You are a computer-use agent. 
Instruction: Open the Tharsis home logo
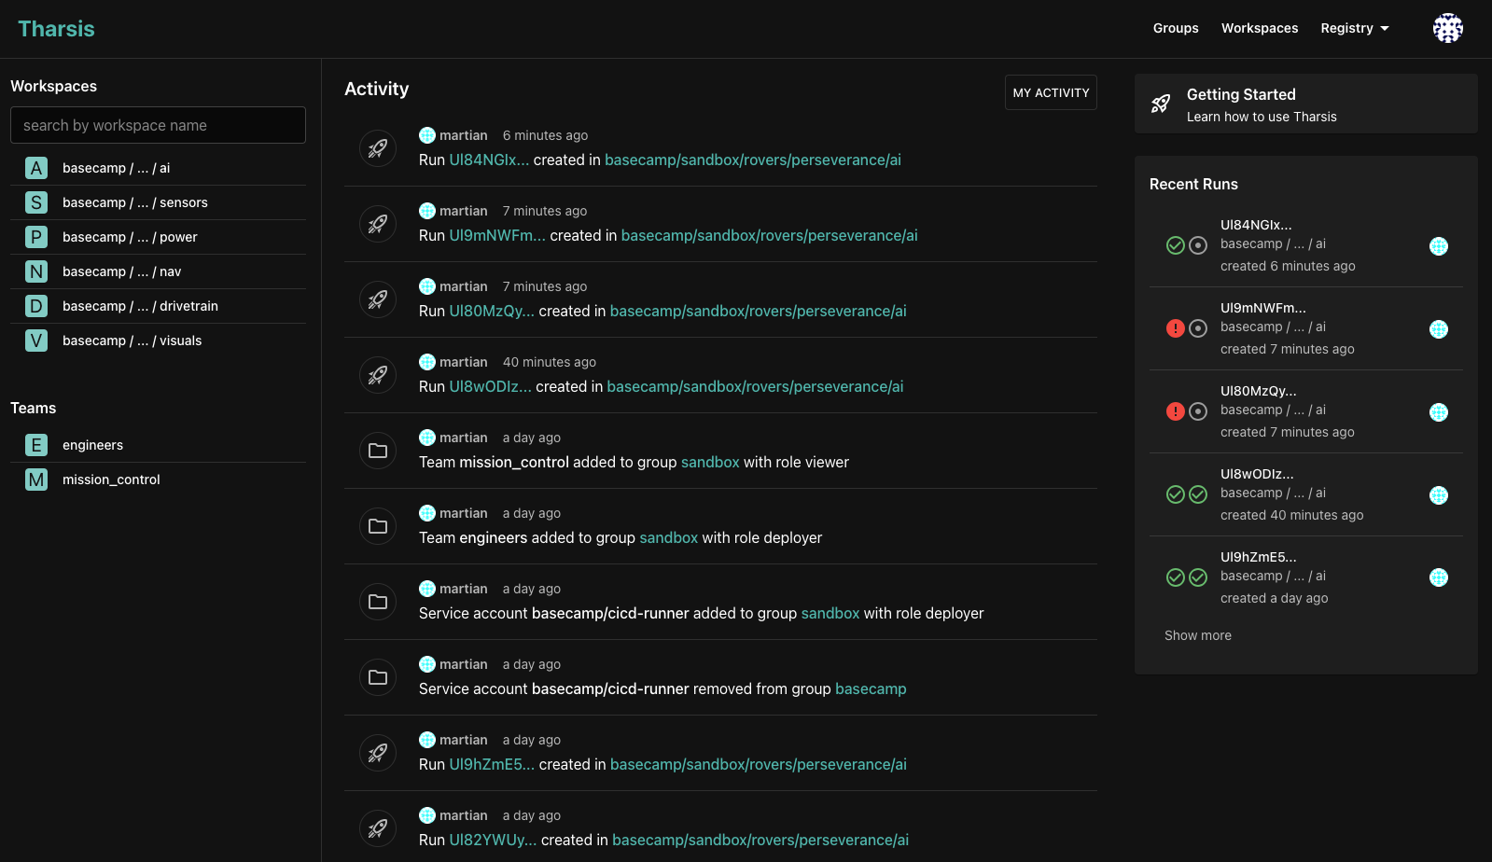click(56, 29)
